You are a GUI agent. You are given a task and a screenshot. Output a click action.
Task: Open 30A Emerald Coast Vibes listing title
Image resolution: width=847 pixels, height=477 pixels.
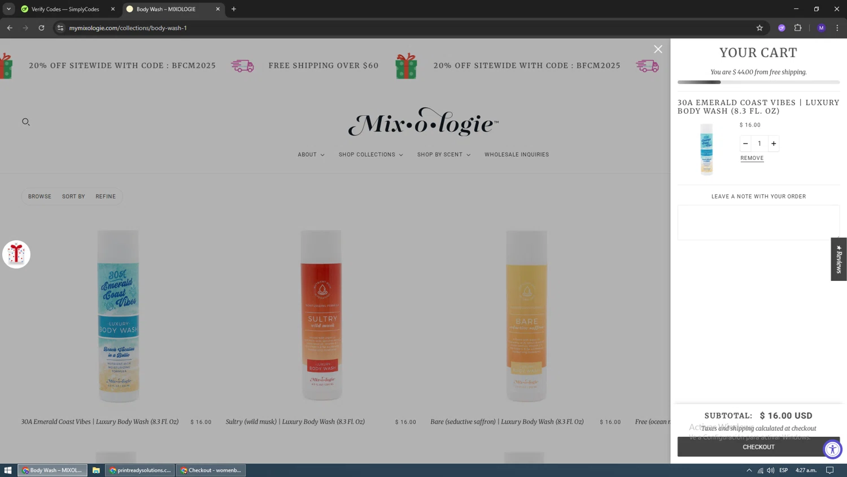[x=100, y=422]
